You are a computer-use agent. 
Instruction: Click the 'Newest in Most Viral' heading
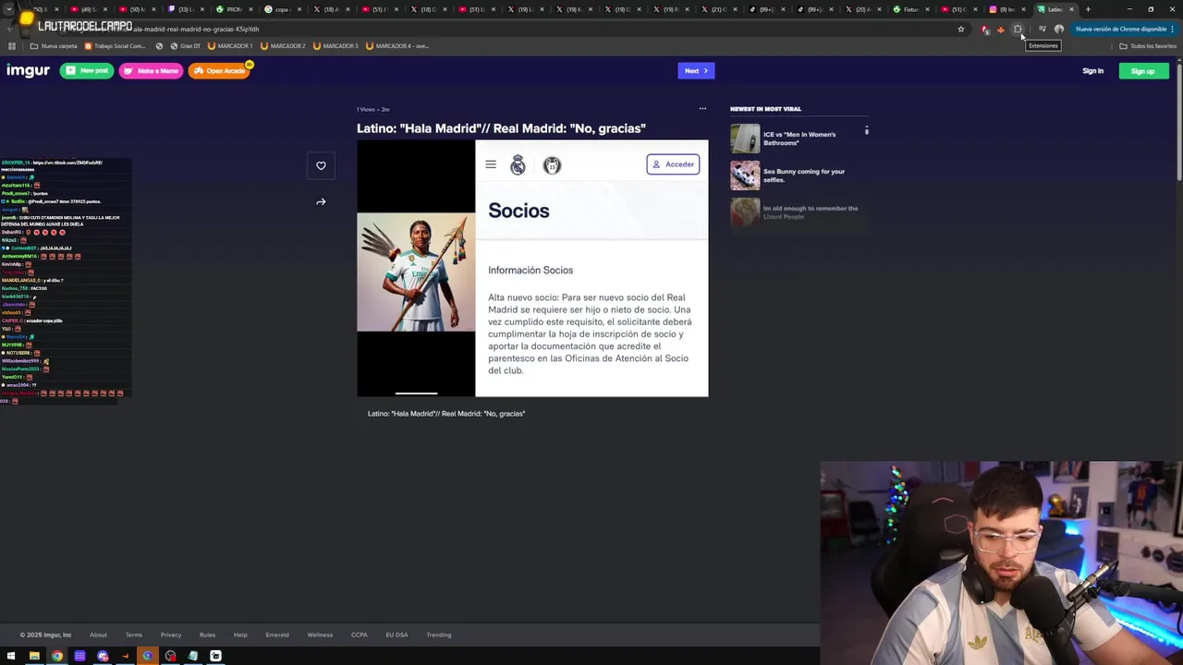coord(765,109)
